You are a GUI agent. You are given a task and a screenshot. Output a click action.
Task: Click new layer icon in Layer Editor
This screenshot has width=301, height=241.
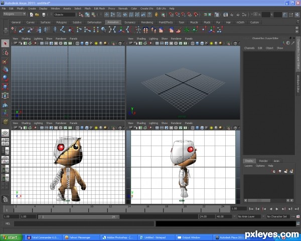(285, 171)
